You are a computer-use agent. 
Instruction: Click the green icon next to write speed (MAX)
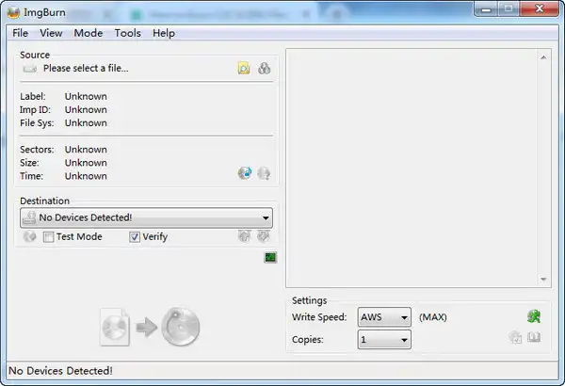(x=534, y=317)
